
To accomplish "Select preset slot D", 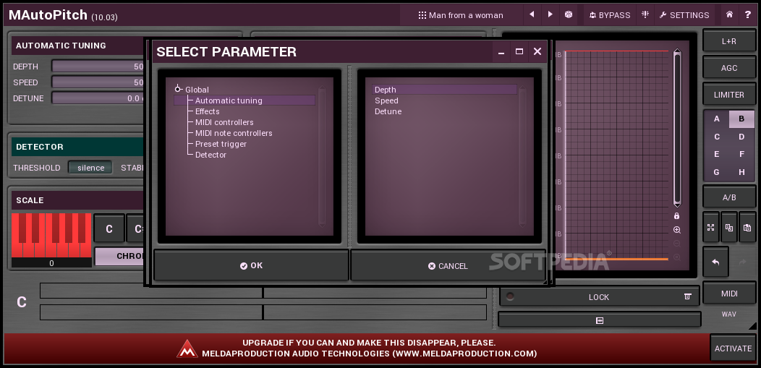I will (741, 137).
